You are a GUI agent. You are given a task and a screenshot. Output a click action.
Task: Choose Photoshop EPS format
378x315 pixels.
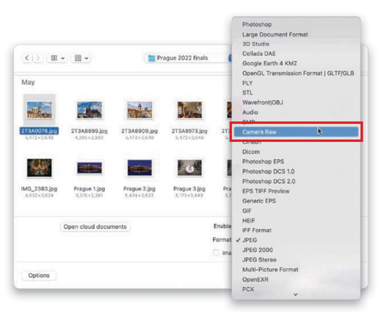tap(263, 162)
